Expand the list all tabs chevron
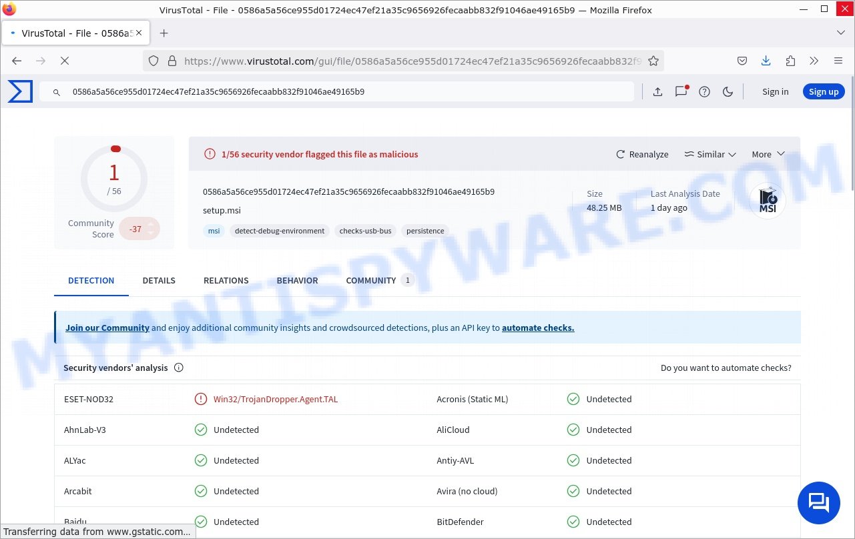Viewport: 855px width, 539px height. pos(840,33)
